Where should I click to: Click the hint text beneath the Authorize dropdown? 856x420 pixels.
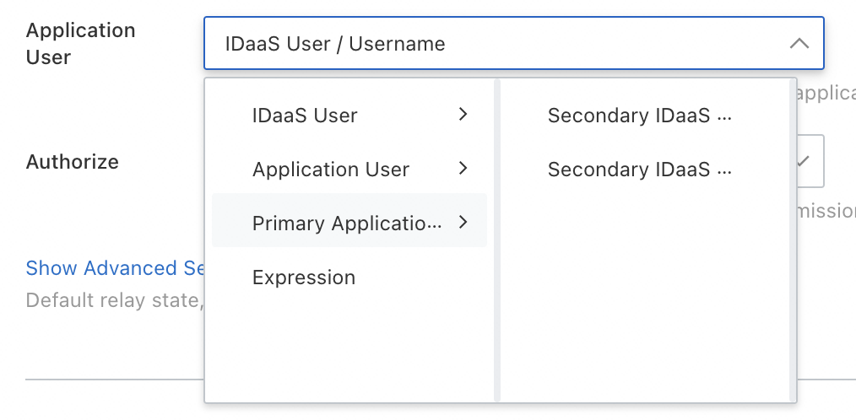coord(826,211)
